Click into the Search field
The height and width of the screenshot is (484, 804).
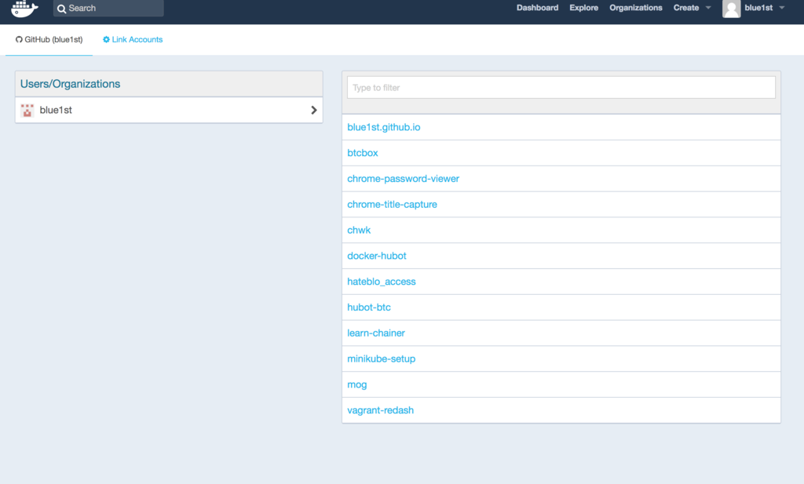tap(108, 8)
